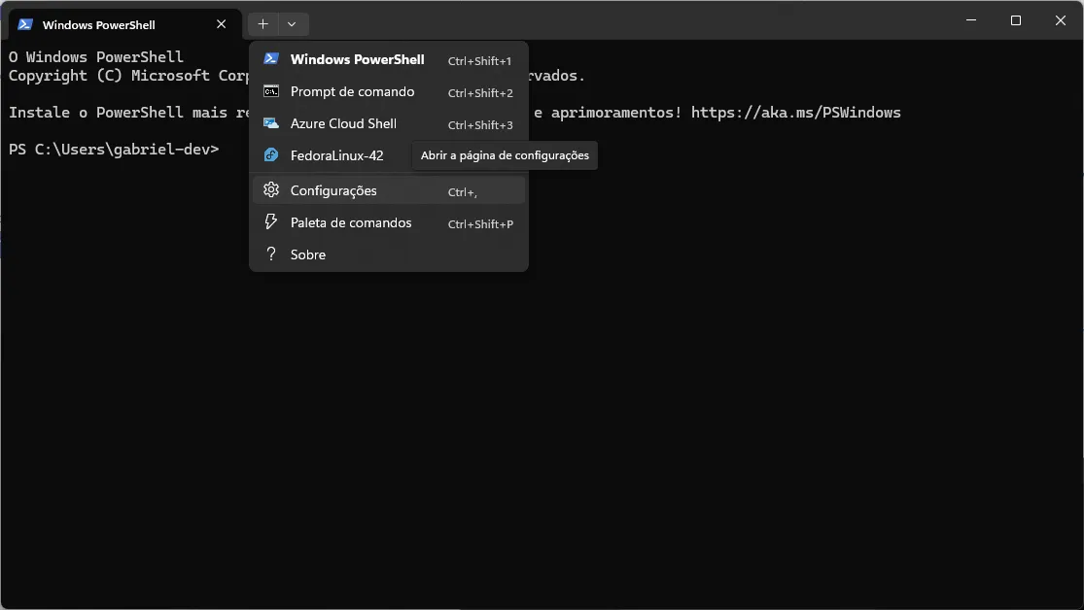The width and height of the screenshot is (1084, 610).
Task: Open Prompt de comando profile
Action: click(x=389, y=92)
